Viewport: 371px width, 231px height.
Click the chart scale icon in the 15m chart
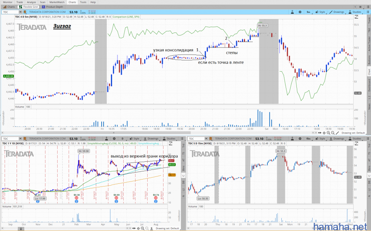[x=356, y=143]
